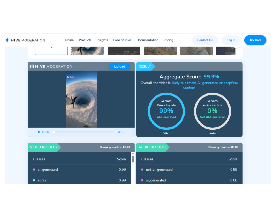Image resolution: width=276 pixels, height=207 pixels.
Task: Click the scroll-up arrow in Video Results list
Action: pos(133,154)
